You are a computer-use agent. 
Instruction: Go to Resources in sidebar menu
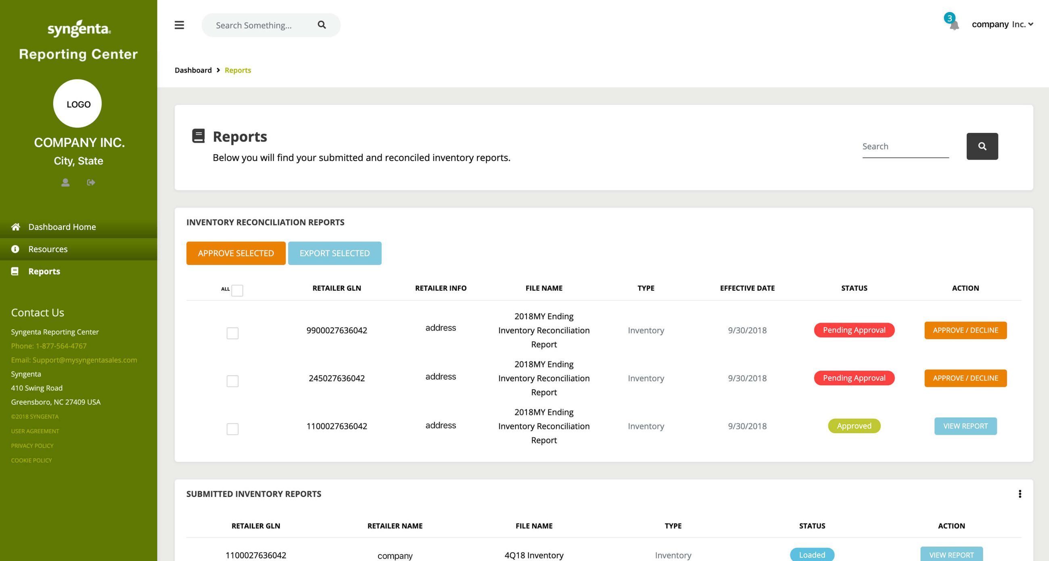48,249
